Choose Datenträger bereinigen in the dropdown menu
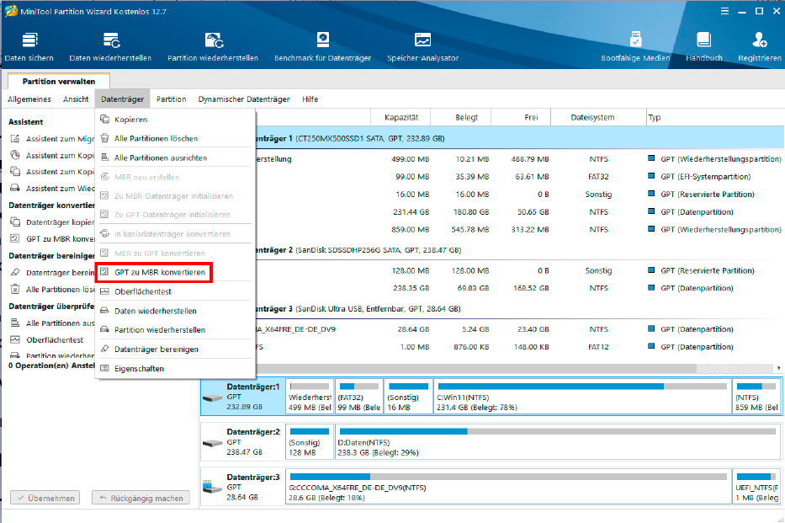This screenshot has height=523, width=785. 175,350
